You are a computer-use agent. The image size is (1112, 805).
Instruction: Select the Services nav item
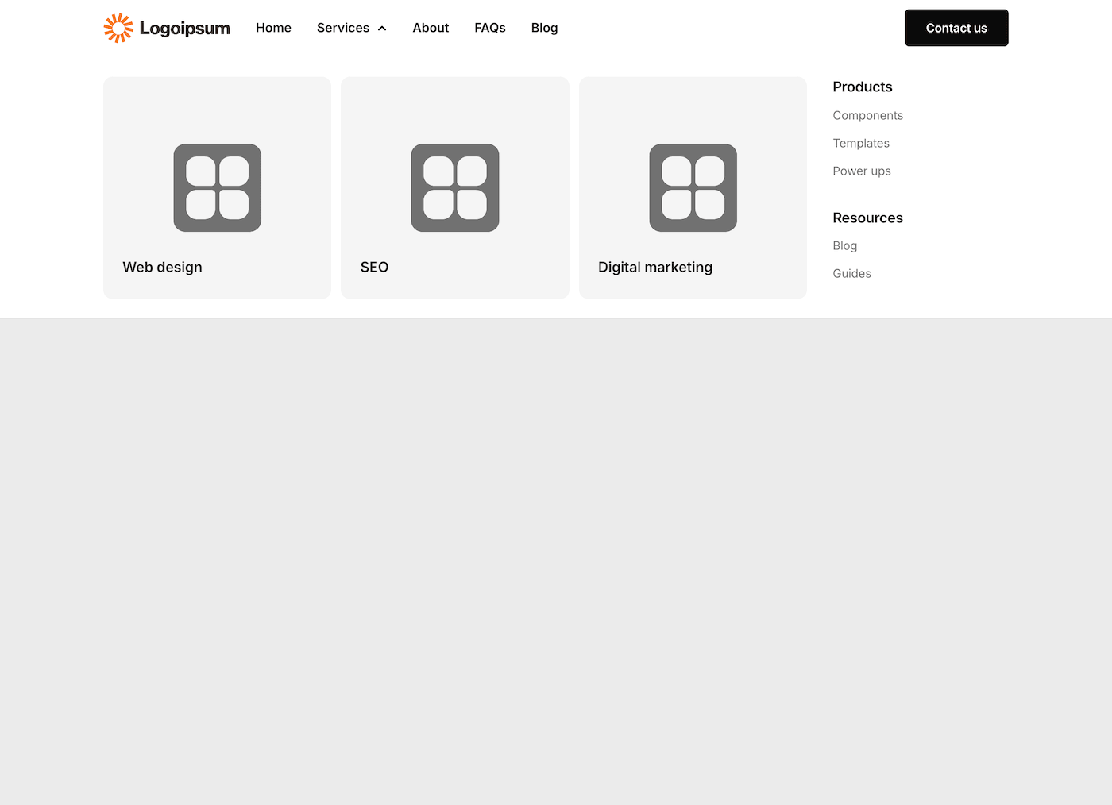coord(343,28)
